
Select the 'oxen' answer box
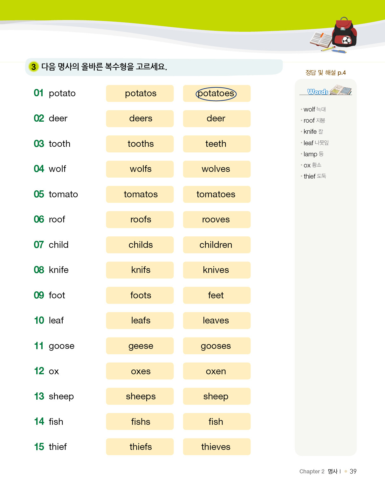(216, 371)
